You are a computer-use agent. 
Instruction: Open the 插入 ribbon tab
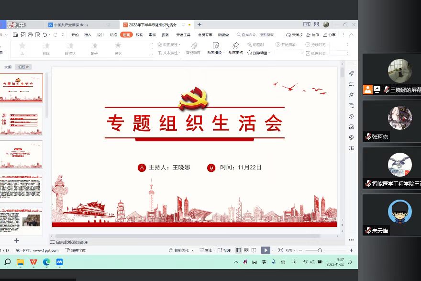point(88,35)
